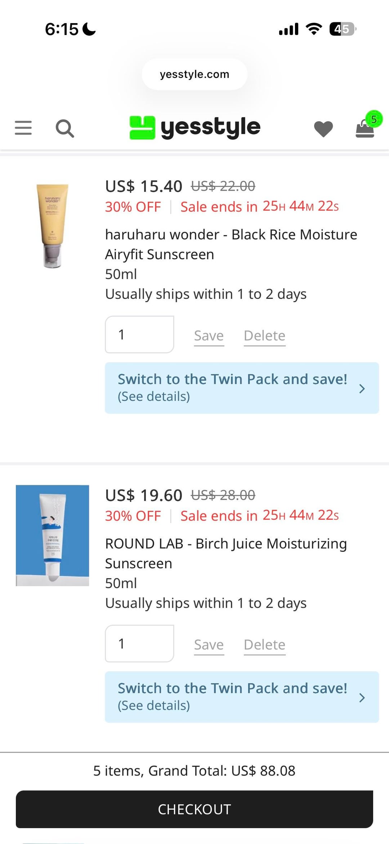This screenshot has height=844, width=389.
Task: Open haruharu wonder Black Rice Sunscreen title
Action: pyautogui.click(x=231, y=244)
